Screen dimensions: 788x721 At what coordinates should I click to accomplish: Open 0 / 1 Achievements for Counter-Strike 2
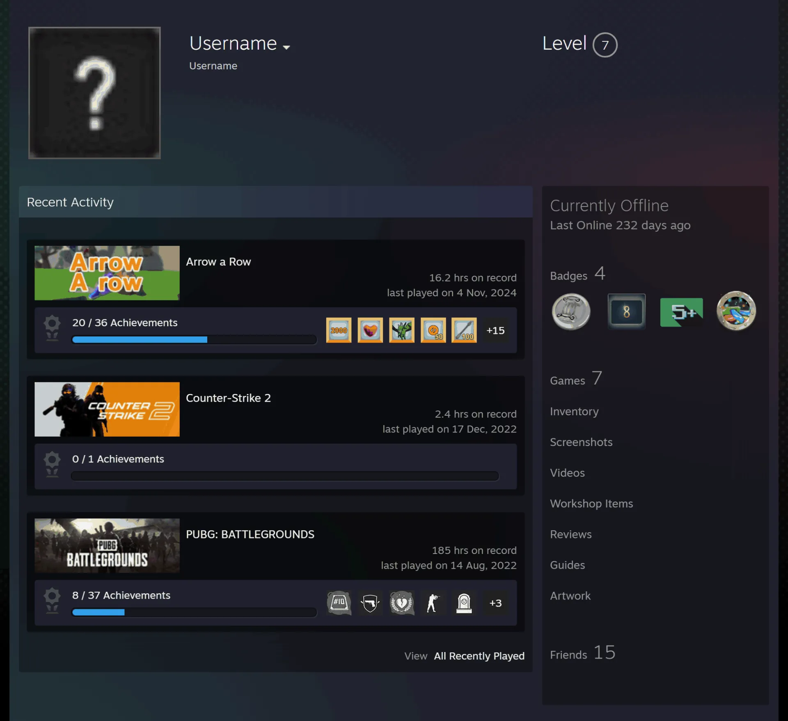[118, 459]
